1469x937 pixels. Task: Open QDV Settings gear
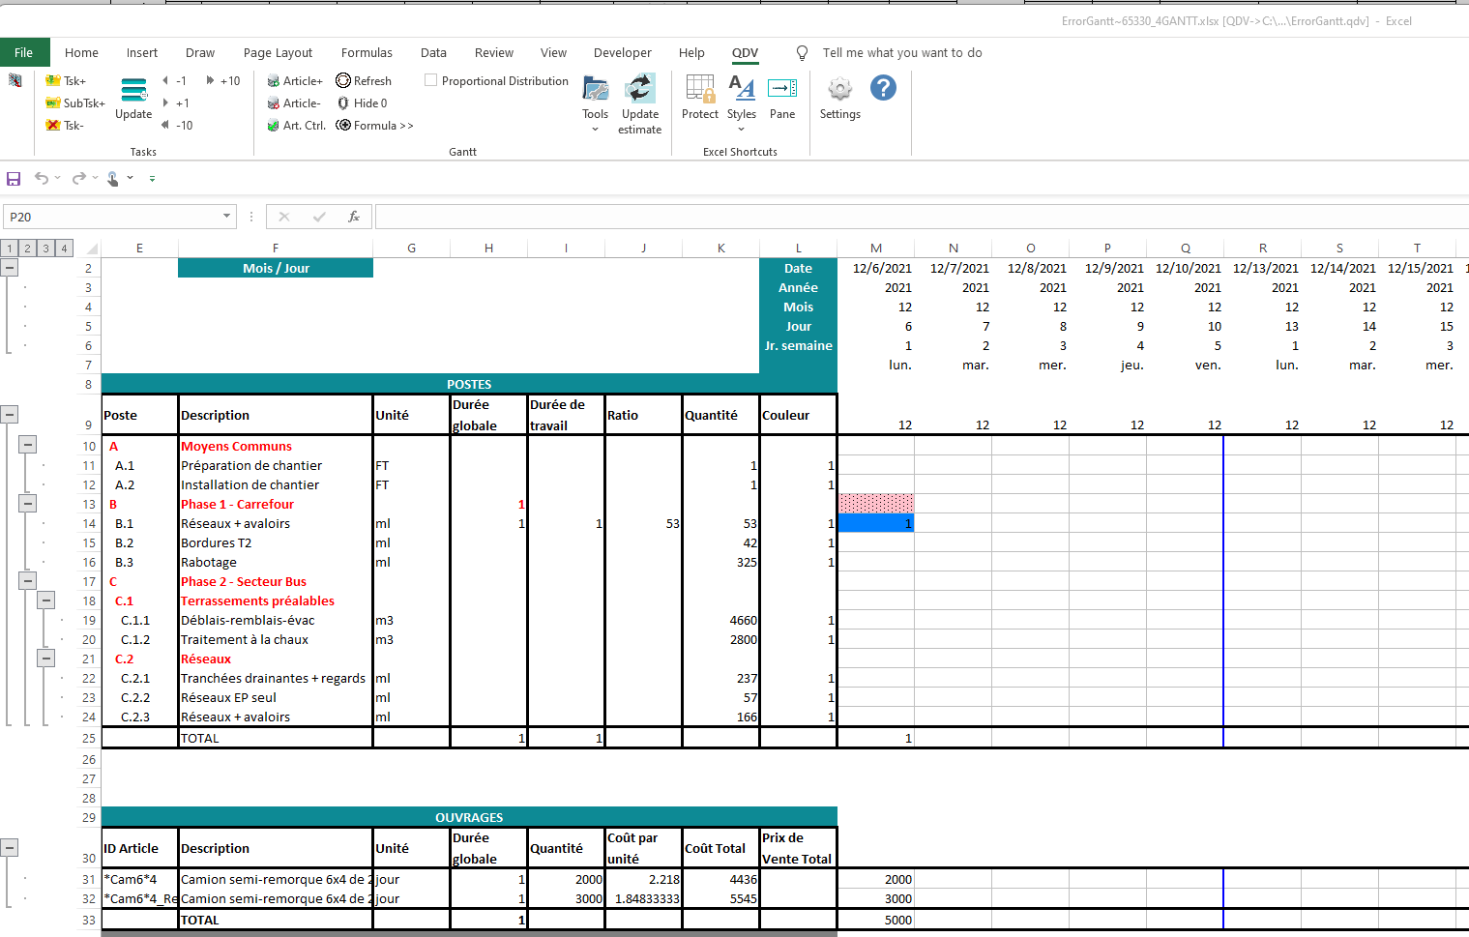tap(839, 90)
